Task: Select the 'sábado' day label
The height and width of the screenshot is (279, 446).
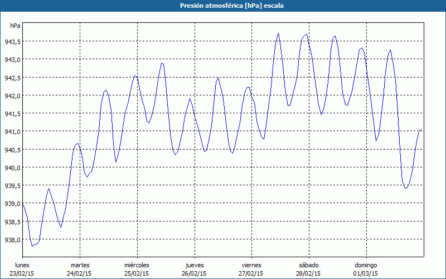Action: point(308,264)
